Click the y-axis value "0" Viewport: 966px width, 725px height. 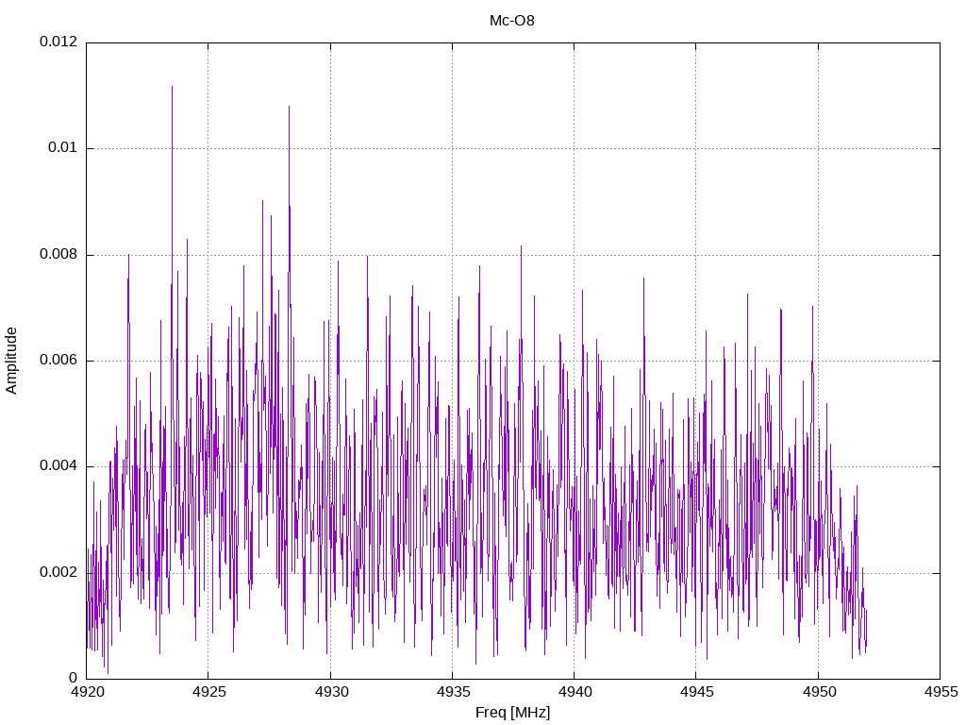click(x=74, y=678)
